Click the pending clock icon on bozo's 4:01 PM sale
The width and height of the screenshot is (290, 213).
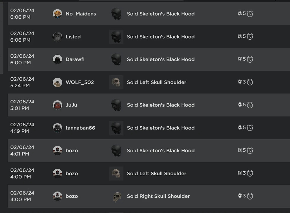(250, 150)
